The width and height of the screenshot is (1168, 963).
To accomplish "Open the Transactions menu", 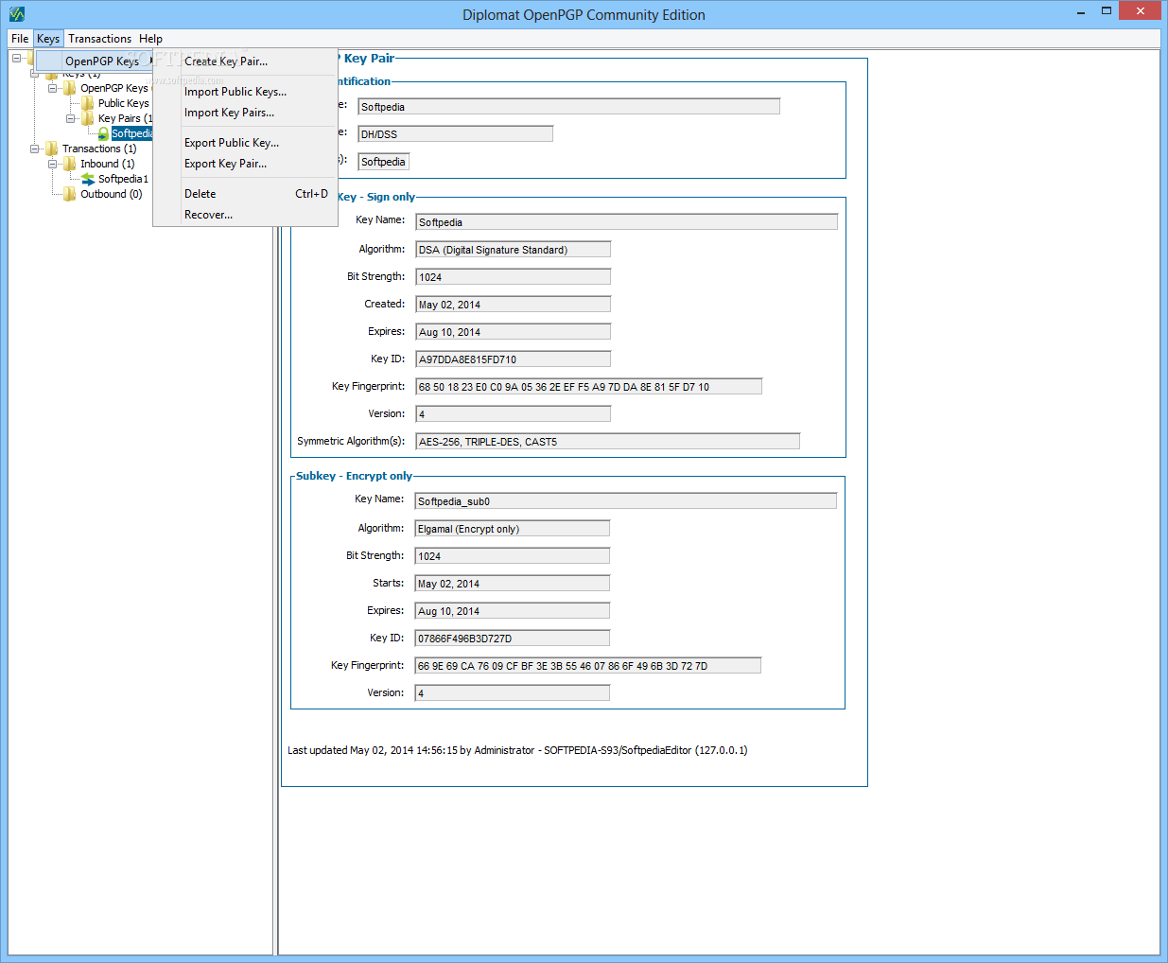I will click(x=99, y=39).
